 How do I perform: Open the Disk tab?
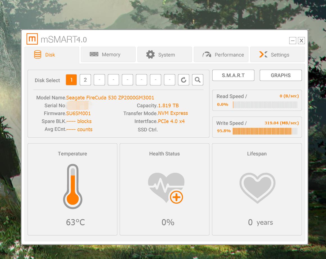click(x=52, y=55)
